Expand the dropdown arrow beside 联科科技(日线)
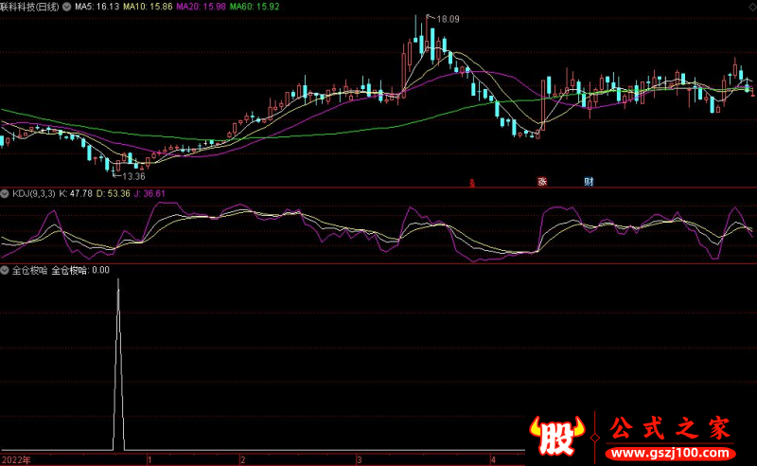Image resolution: width=757 pixels, height=466 pixels. [65, 6]
